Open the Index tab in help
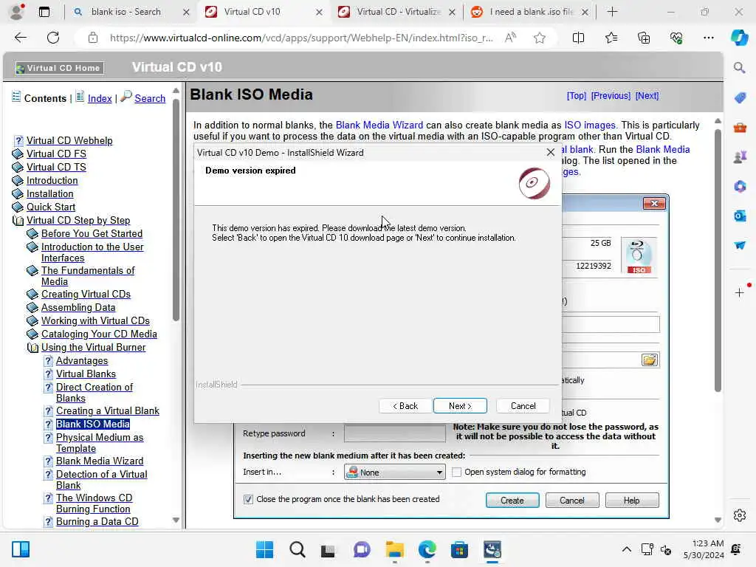Image resolution: width=756 pixels, height=567 pixels. (100, 98)
